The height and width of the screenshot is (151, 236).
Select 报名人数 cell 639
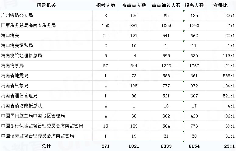pyautogui.click(x=194, y=56)
